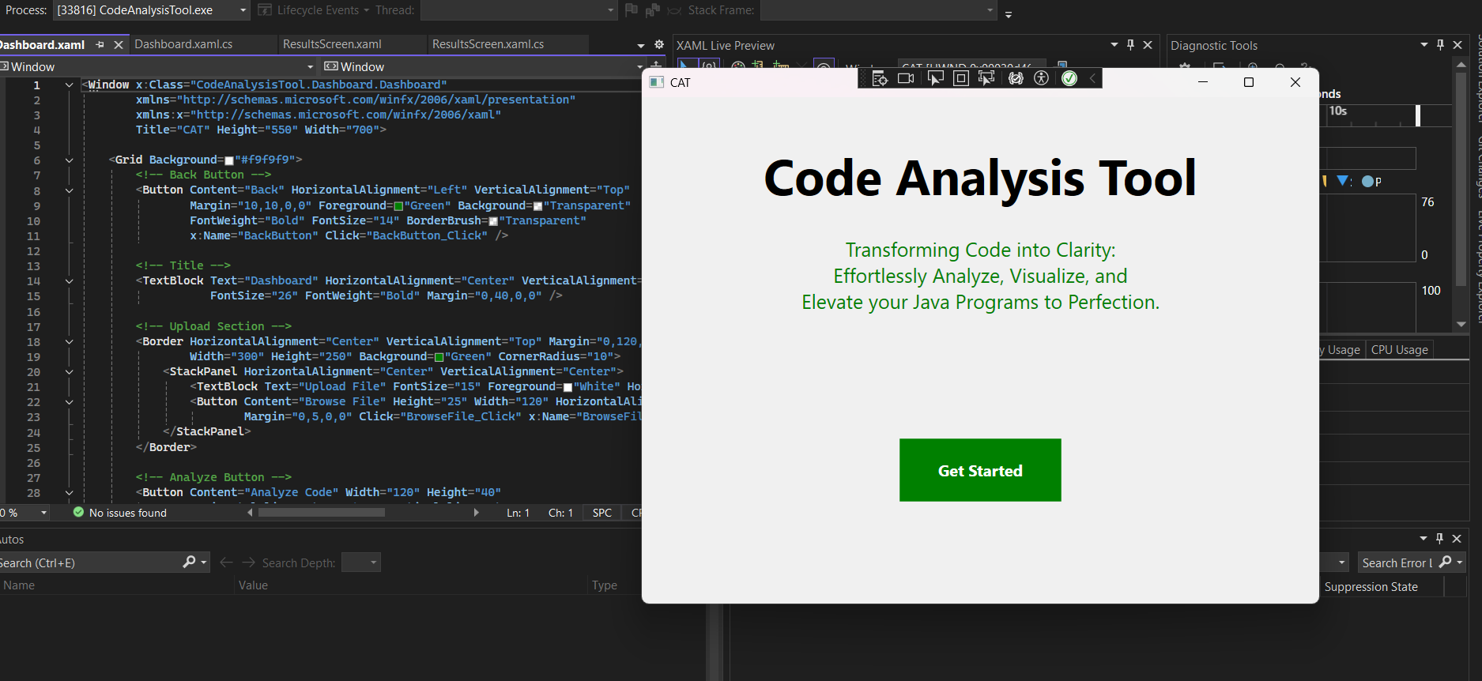
Task: Collapse the in-app debug toolbar chevron
Action: coord(1092,78)
